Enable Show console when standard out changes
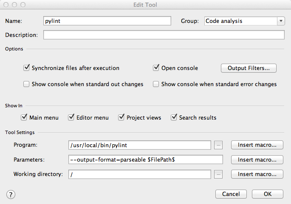291x204 pixels. 26,84
